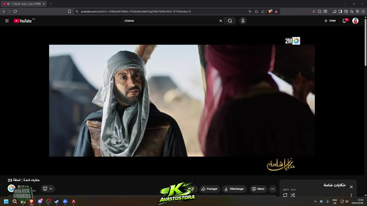Open a new browser tab
This screenshot has width=367, height=206.
click(x=51, y=4)
